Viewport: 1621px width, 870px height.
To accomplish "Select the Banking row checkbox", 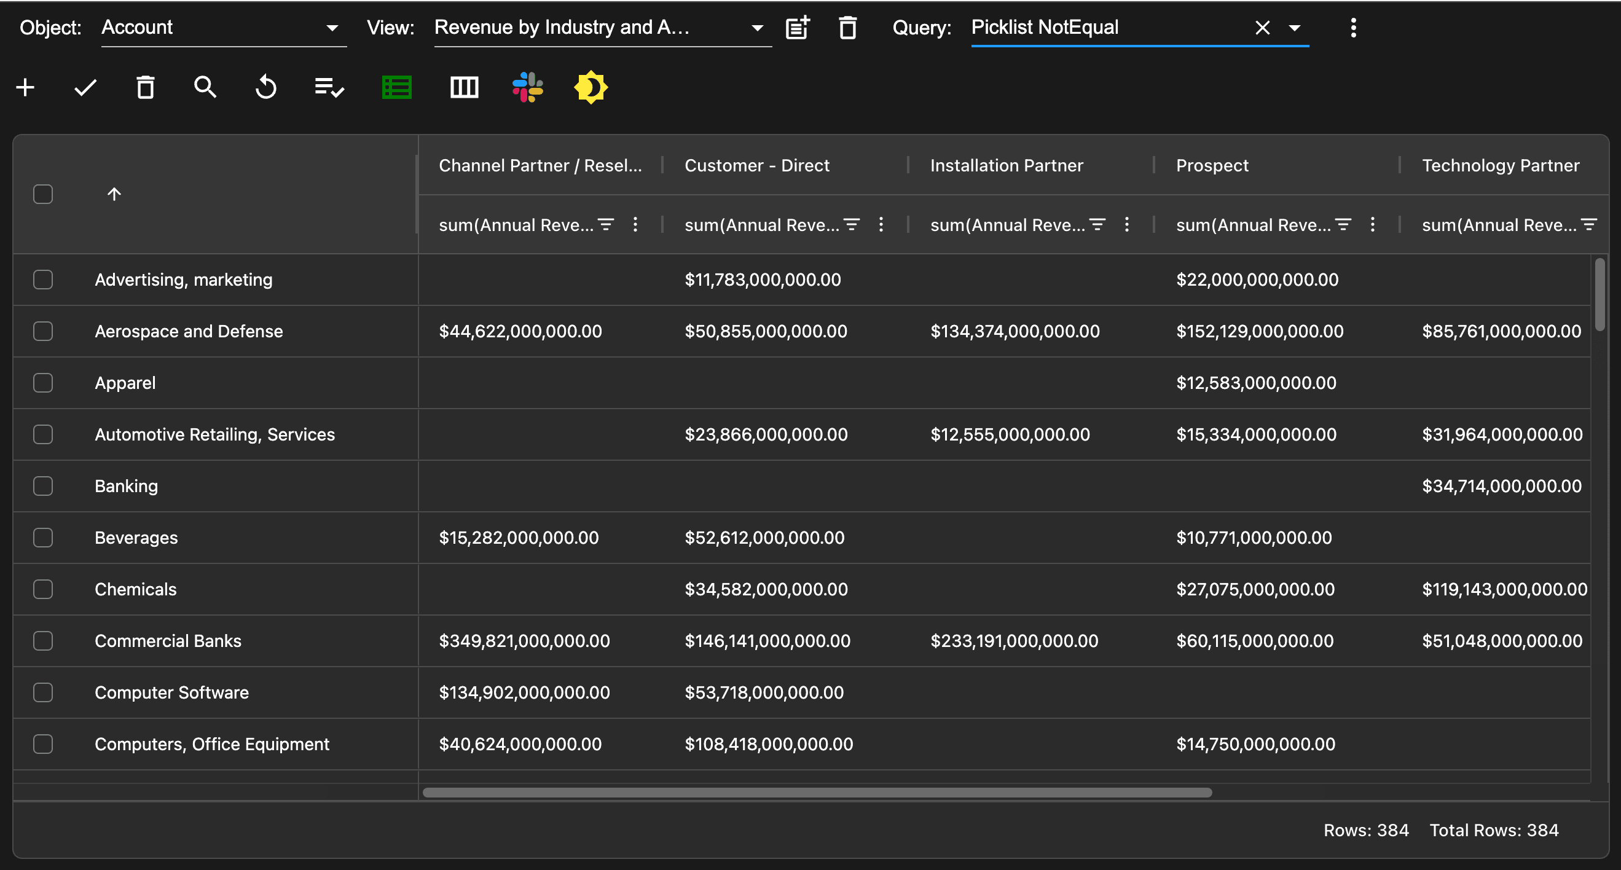I will pos(43,486).
